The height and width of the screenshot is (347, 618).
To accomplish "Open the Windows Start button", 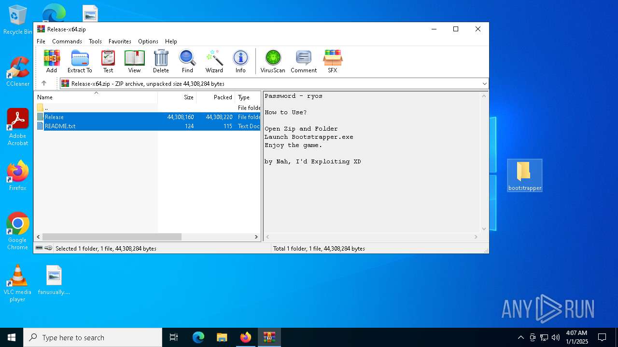I will tap(12, 337).
